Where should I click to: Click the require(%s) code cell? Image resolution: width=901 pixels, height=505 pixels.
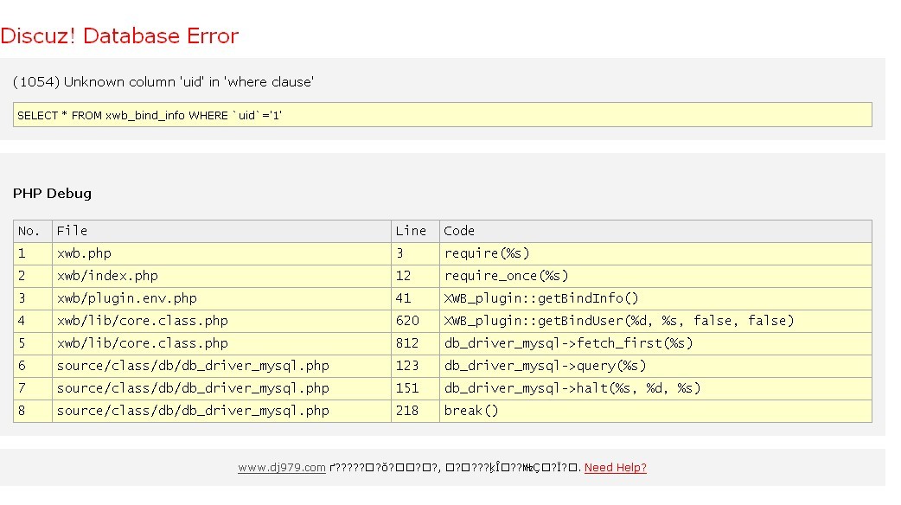pyautogui.click(x=655, y=253)
